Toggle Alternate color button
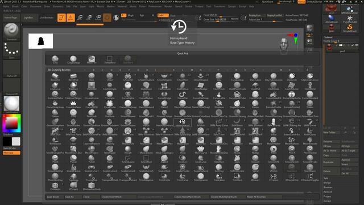 11,153
